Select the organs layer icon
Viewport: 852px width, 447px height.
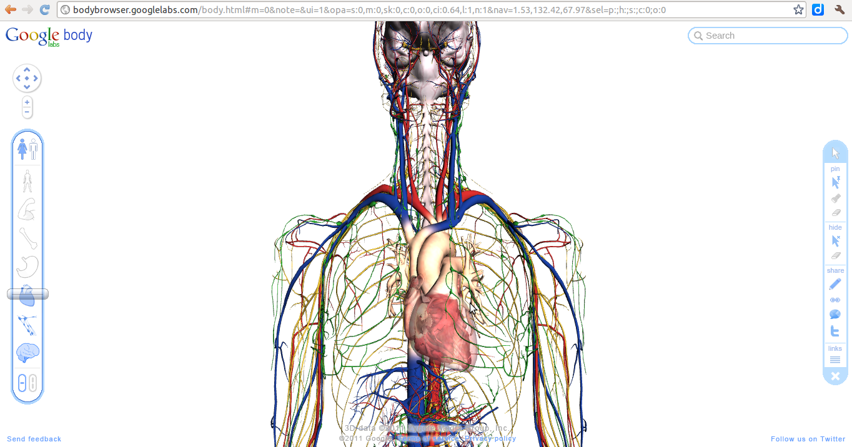tap(27, 267)
